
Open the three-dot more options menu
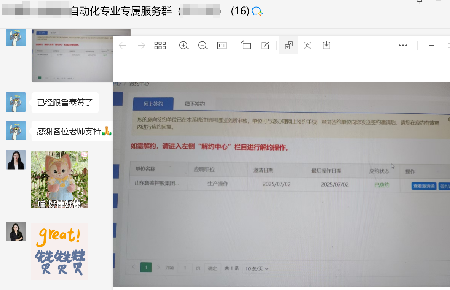point(403,46)
